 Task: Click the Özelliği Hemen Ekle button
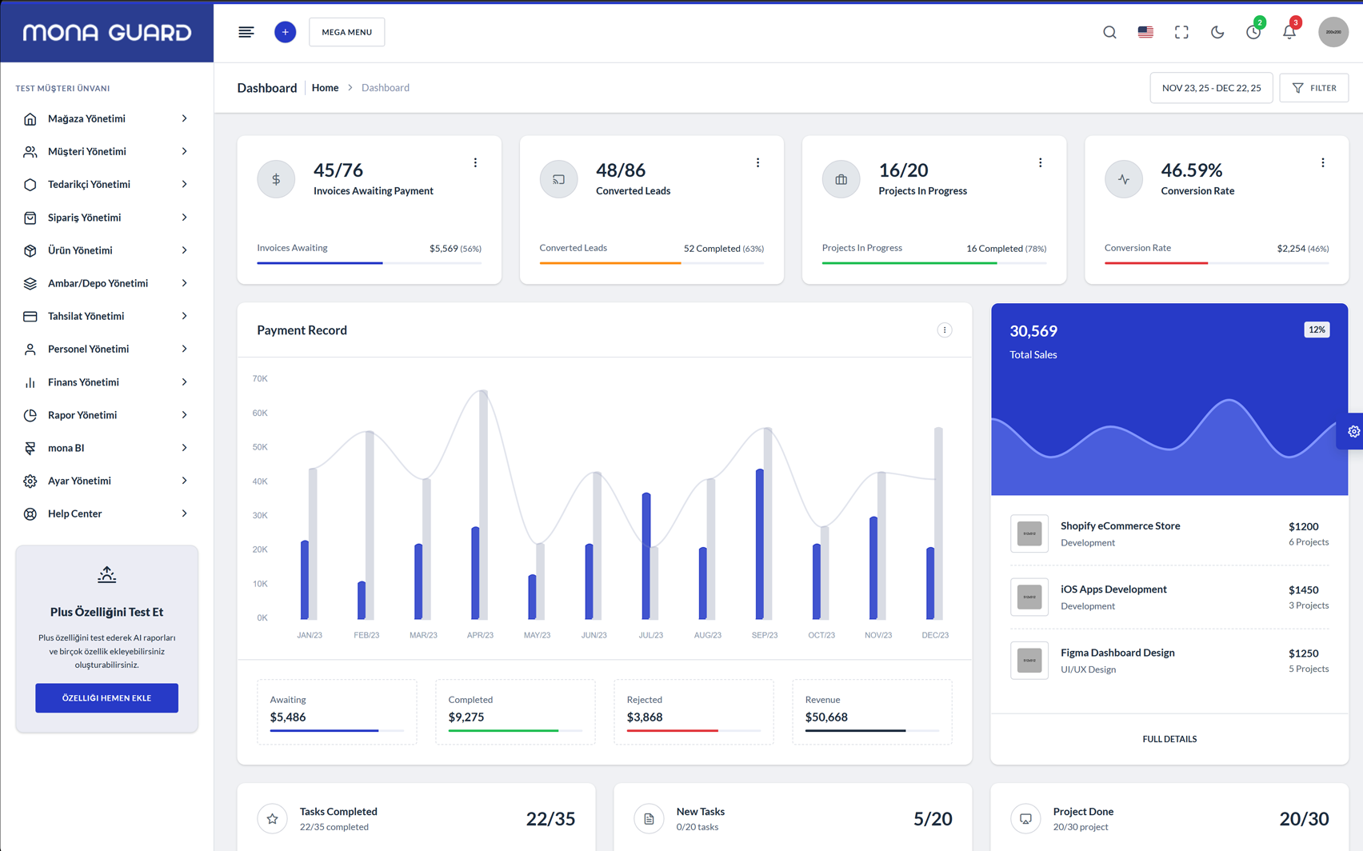(106, 698)
